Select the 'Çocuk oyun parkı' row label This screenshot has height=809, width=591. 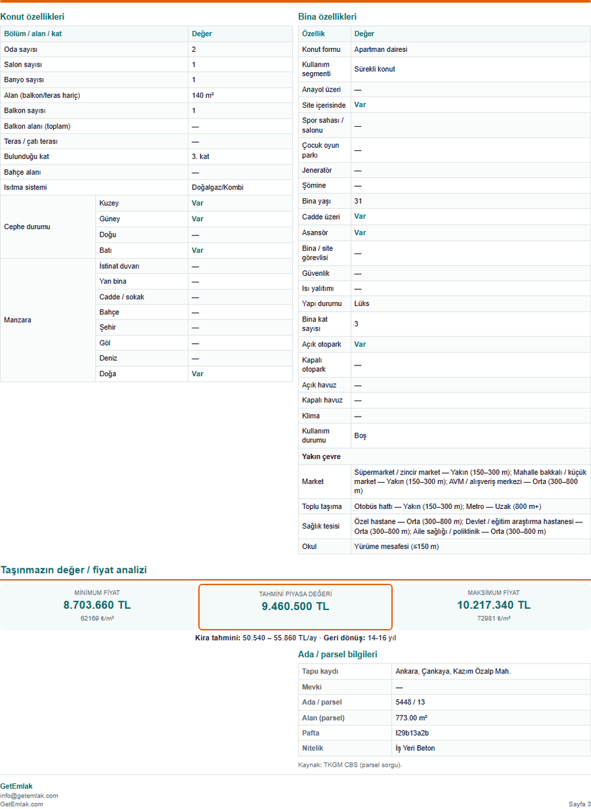click(x=321, y=150)
